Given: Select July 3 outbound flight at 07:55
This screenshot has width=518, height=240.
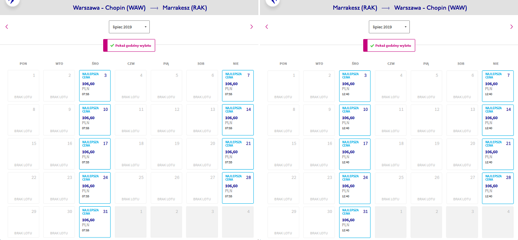Looking at the screenshot, I should click(x=95, y=85).
